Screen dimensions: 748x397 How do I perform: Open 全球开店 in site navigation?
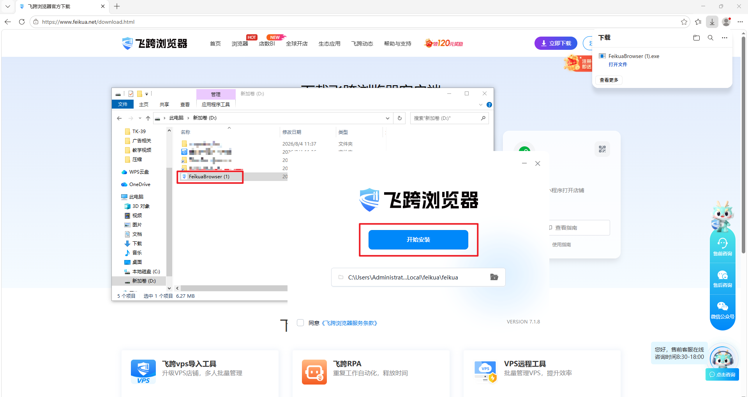pyautogui.click(x=297, y=44)
